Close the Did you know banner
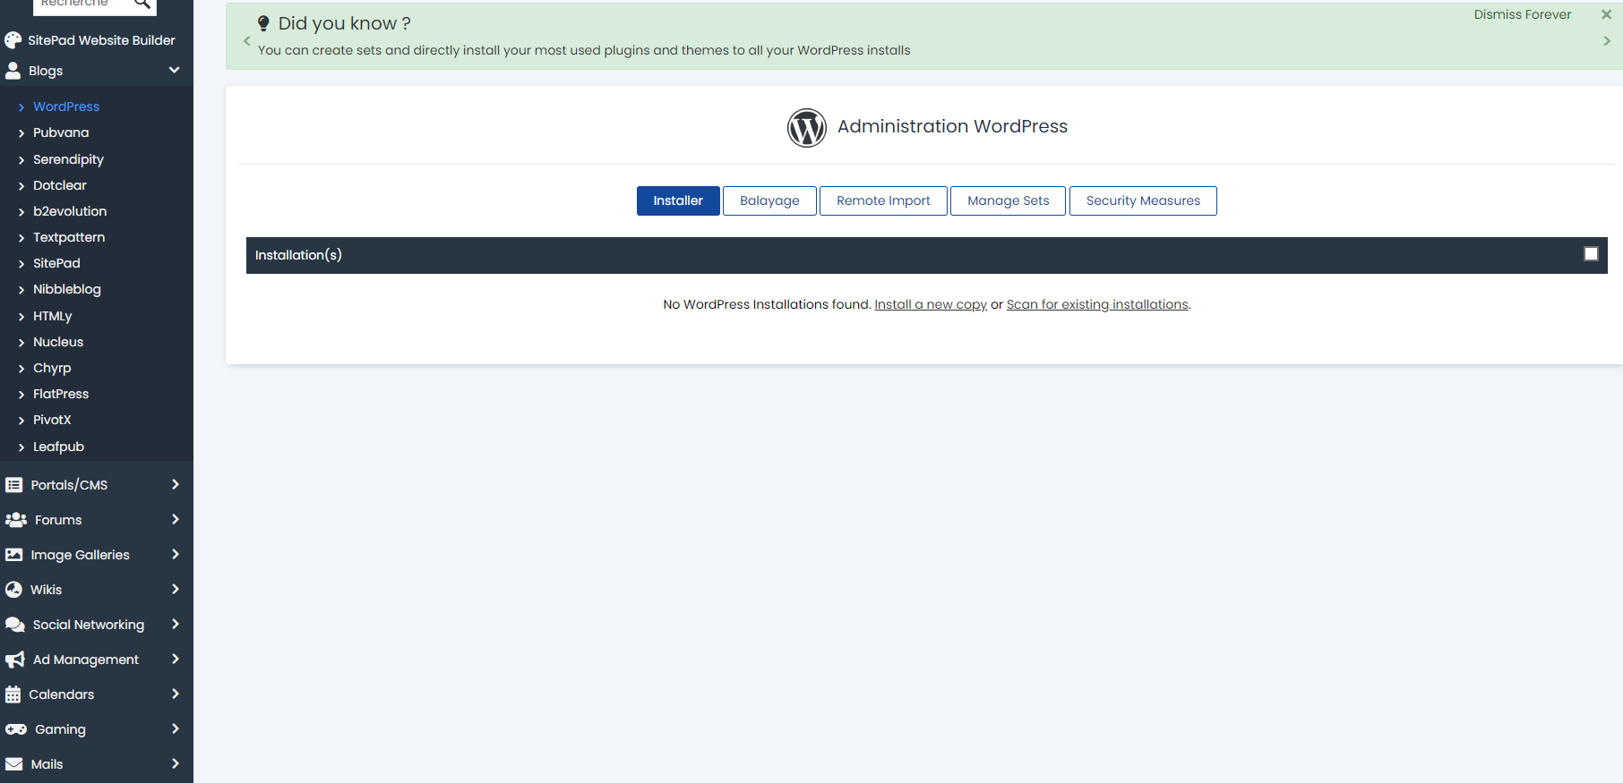The width and height of the screenshot is (1623, 783). [x=1606, y=14]
